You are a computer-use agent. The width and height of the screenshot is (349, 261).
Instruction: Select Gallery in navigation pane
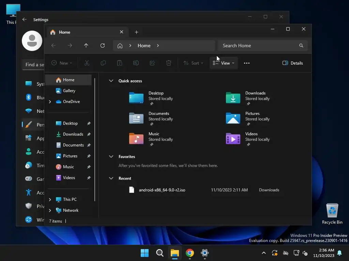tap(69, 91)
